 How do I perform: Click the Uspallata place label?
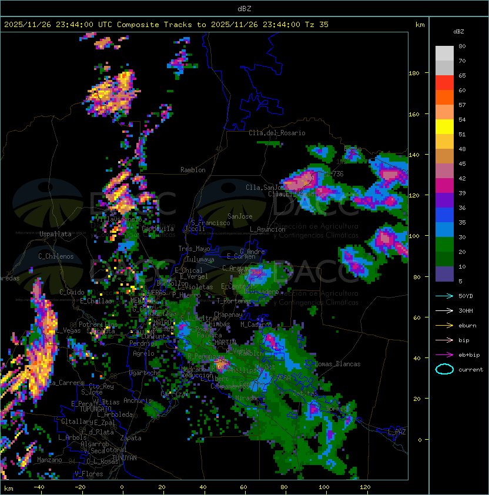pyautogui.click(x=55, y=234)
